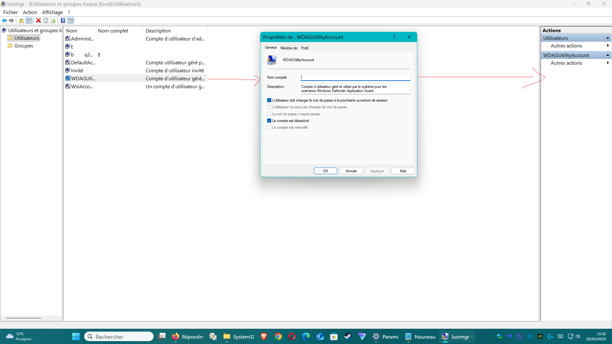Click the 'Nom complet' text field
Image resolution: width=612 pixels, height=344 pixels.
coord(355,77)
